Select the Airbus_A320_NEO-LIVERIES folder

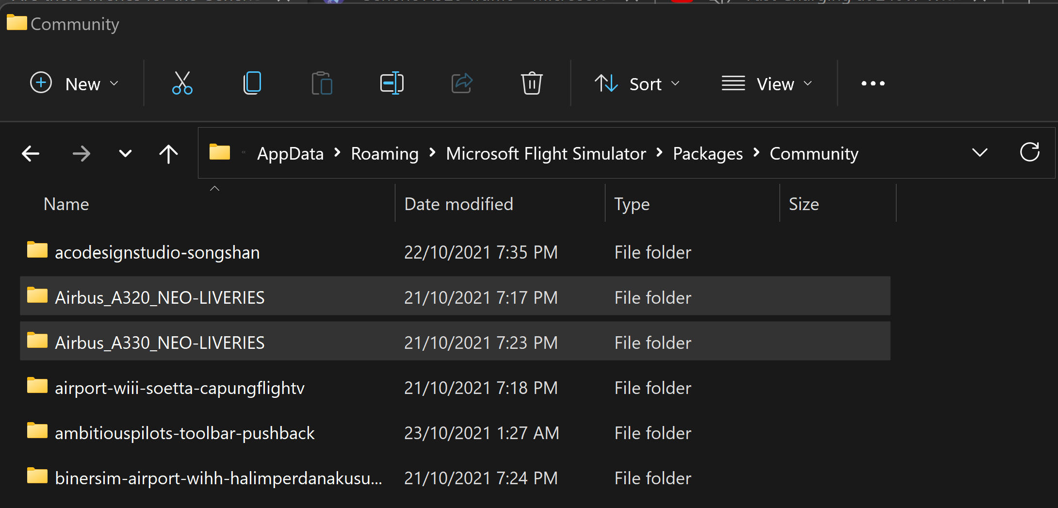[160, 297]
